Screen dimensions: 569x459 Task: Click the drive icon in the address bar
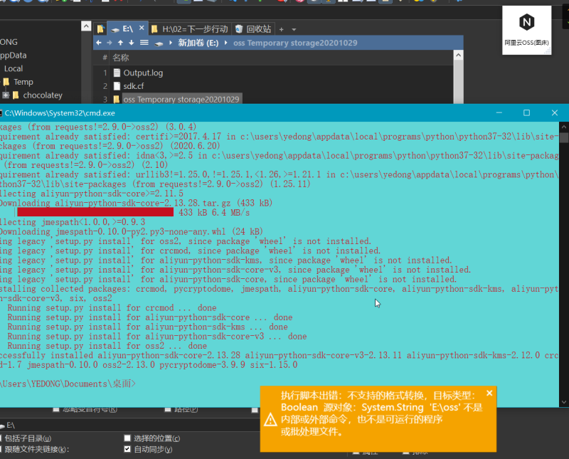pos(159,43)
